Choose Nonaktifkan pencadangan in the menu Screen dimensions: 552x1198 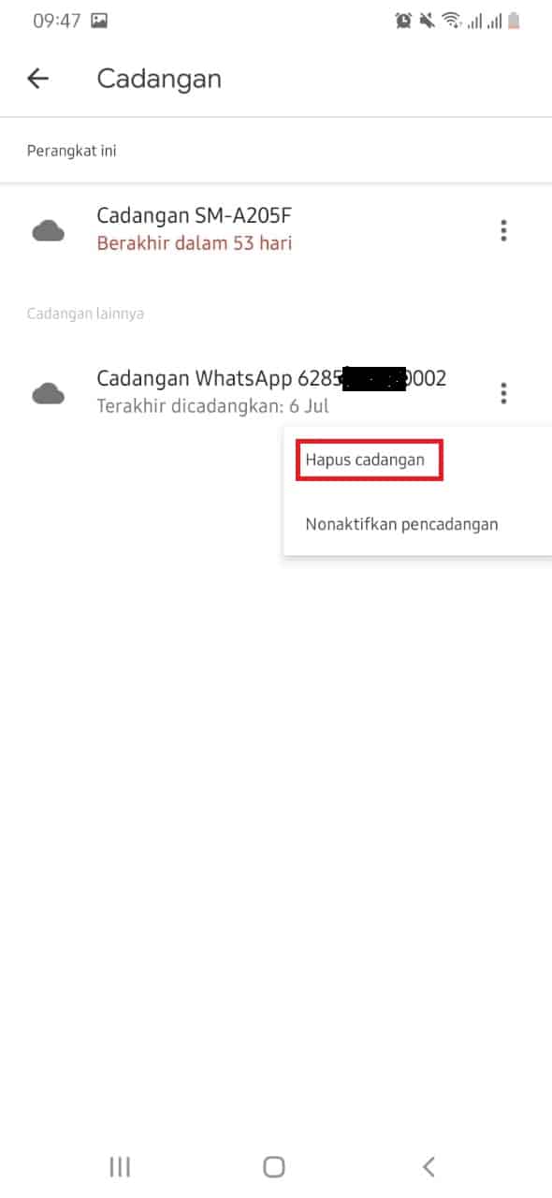coord(401,524)
